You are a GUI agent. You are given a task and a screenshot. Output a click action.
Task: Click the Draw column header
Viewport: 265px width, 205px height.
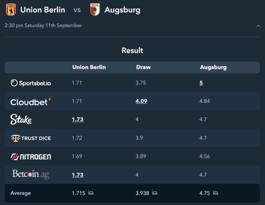(x=143, y=67)
